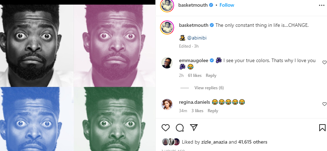Screen dimensions: 327x151
Task: Open basketmouth profile picture in header
Action: [x=167, y=5]
